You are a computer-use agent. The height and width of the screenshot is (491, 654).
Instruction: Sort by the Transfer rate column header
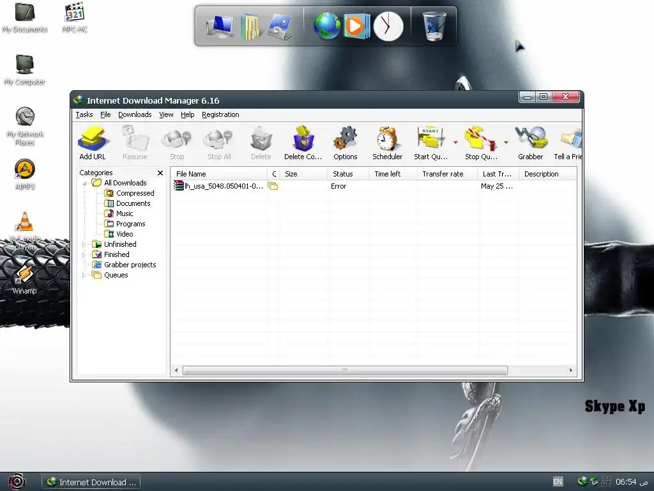(447, 174)
